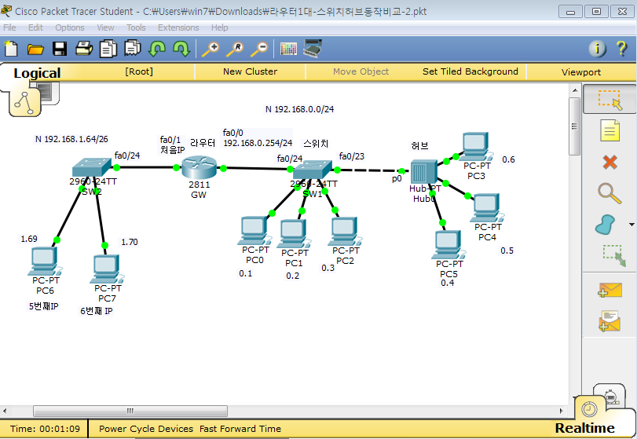Click the Redo arrow icon
Viewport: 637px width, 439px height.
pos(181,49)
